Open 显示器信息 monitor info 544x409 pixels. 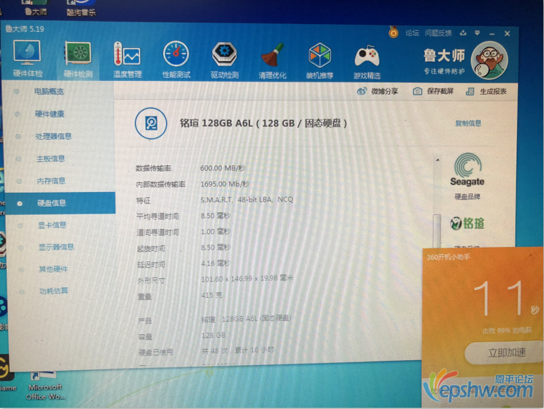coord(56,247)
